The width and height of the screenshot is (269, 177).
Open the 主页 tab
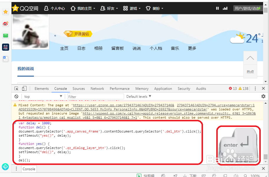click(x=64, y=48)
